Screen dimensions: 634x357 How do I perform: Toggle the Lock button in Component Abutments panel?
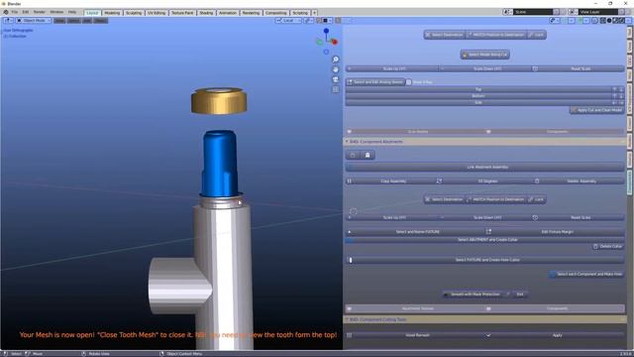point(537,199)
